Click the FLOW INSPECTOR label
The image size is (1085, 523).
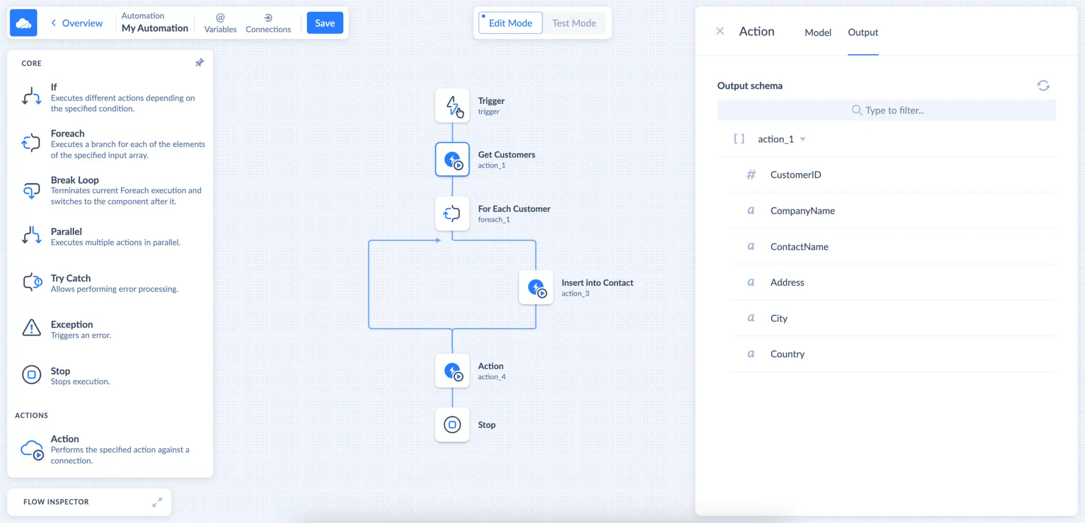pyautogui.click(x=56, y=502)
